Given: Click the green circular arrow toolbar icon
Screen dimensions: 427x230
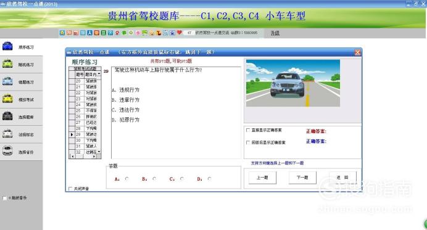Looking at the screenshot, I should pos(131,33).
